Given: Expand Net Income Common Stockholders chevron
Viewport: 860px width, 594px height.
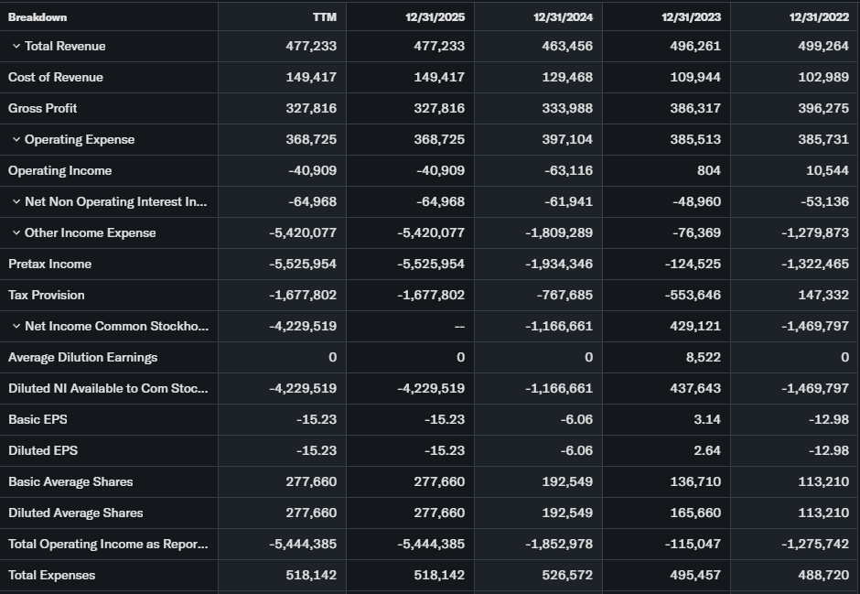Looking at the screenshot, I should click(x=16, y=327).
